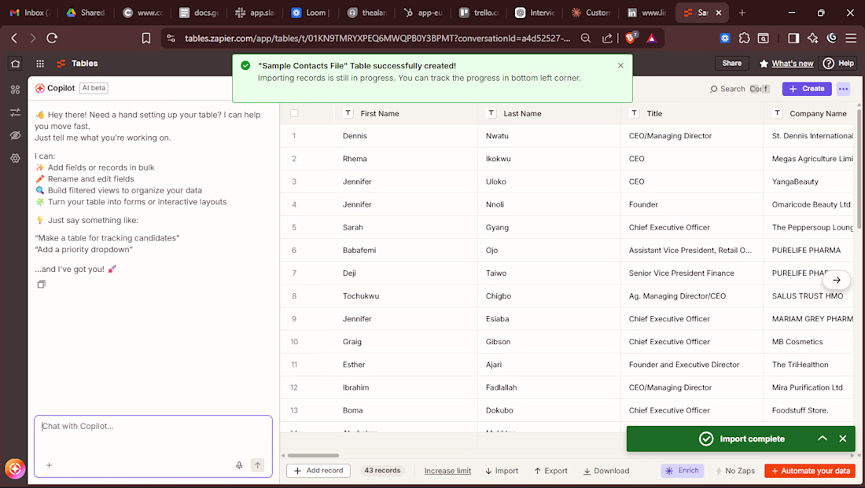This screenshot has height=488, width=865.
Task: Open Company Name column header menu
Action: coord(810,114)
